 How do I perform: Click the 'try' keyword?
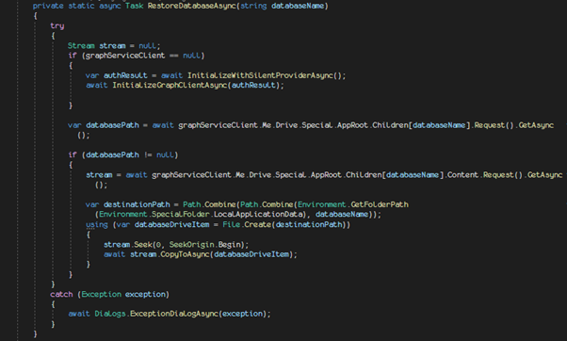point(57,26)
